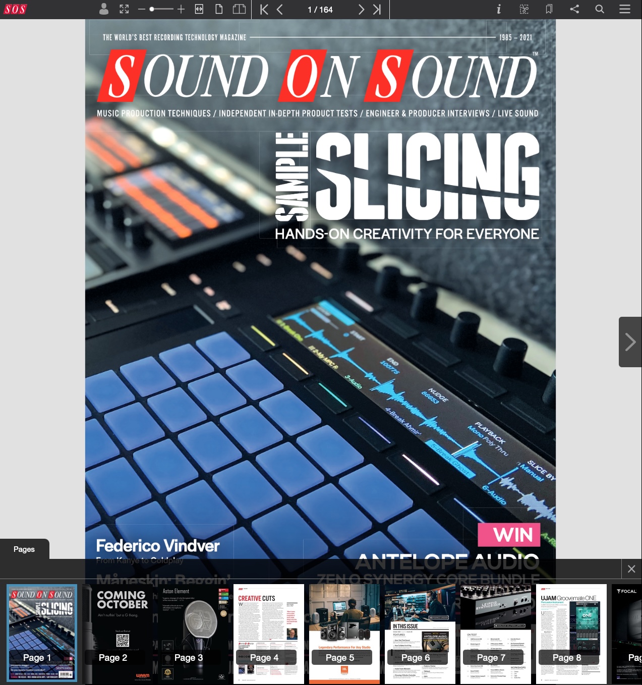
Task: Select fit-to-width view
Action: pos(199,9)
